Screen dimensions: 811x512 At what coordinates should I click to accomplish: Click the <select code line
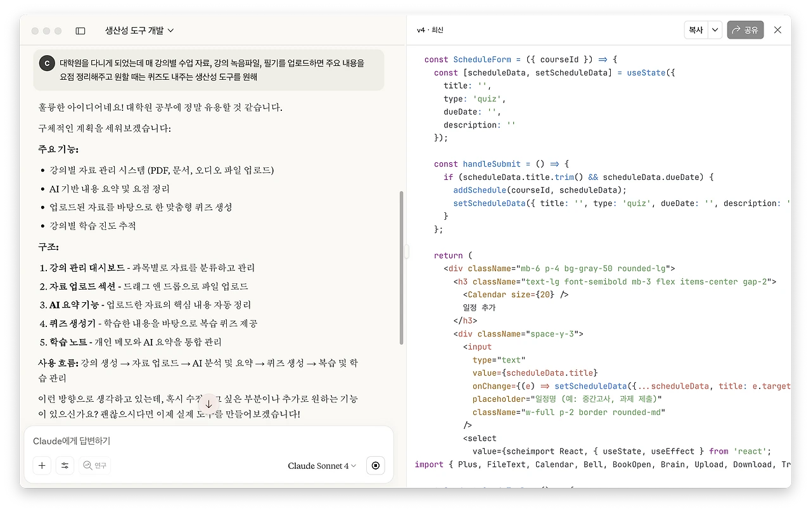point(480,438)
